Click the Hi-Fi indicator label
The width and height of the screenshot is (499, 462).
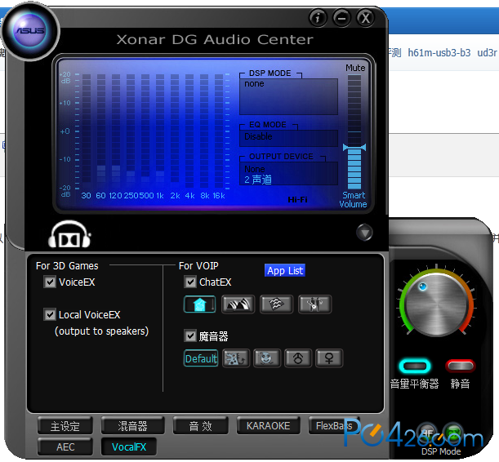tap(297, 199)
